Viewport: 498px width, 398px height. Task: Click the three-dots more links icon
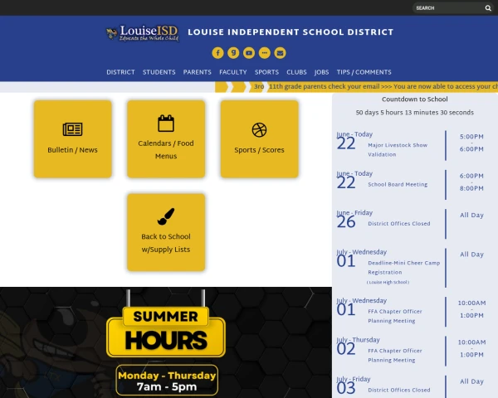coord(265,53)
